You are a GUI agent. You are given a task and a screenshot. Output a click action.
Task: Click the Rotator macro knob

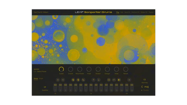coord(98,69)
